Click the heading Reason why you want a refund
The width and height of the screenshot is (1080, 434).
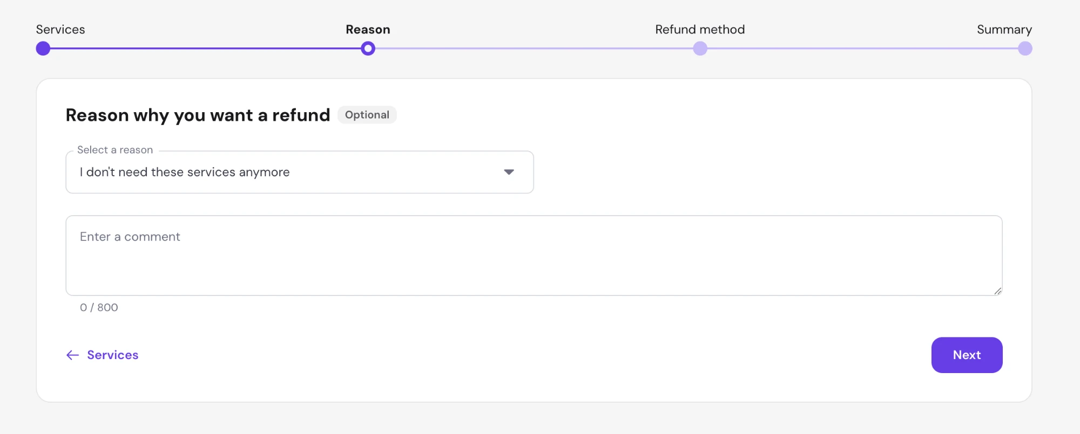tap(198, 115)
